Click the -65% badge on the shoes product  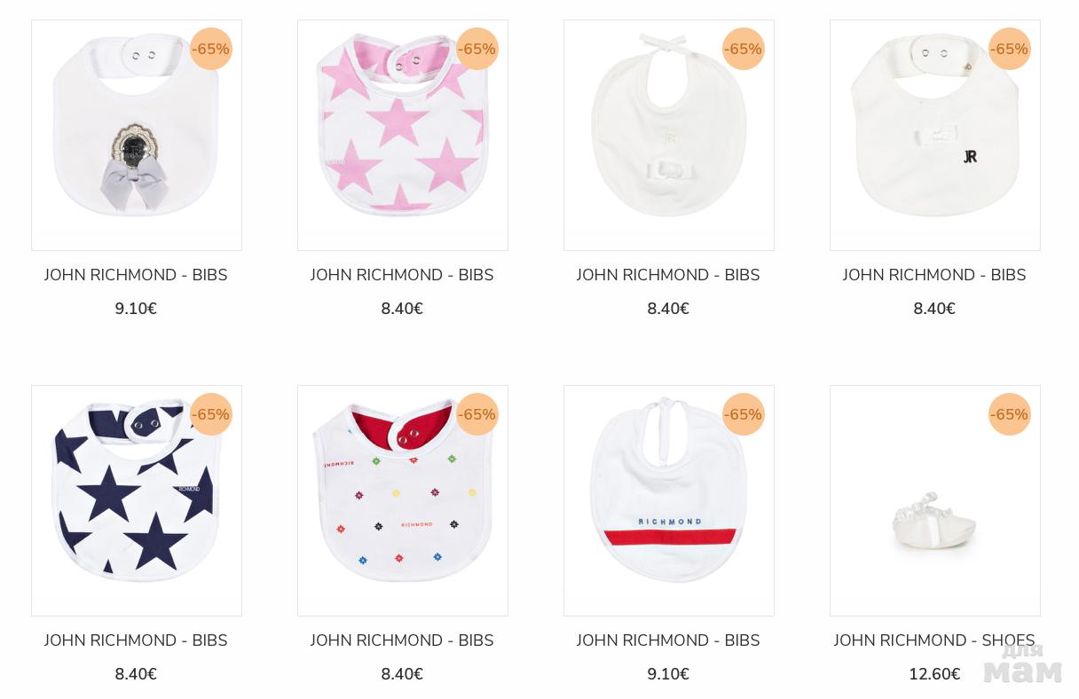tap(1010, 414)
